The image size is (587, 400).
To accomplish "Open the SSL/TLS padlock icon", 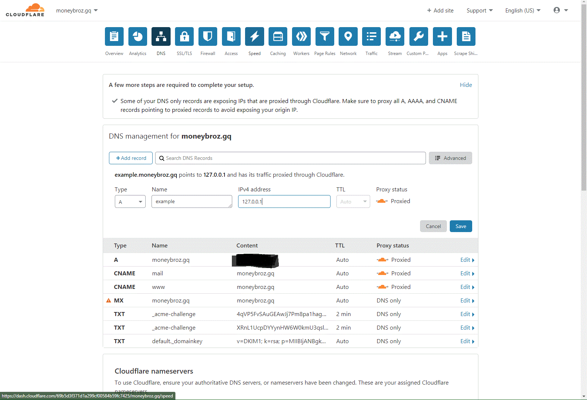I will [184, 36].
